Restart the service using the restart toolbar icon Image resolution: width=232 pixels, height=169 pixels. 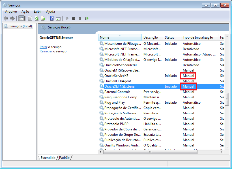click(87, 18)
